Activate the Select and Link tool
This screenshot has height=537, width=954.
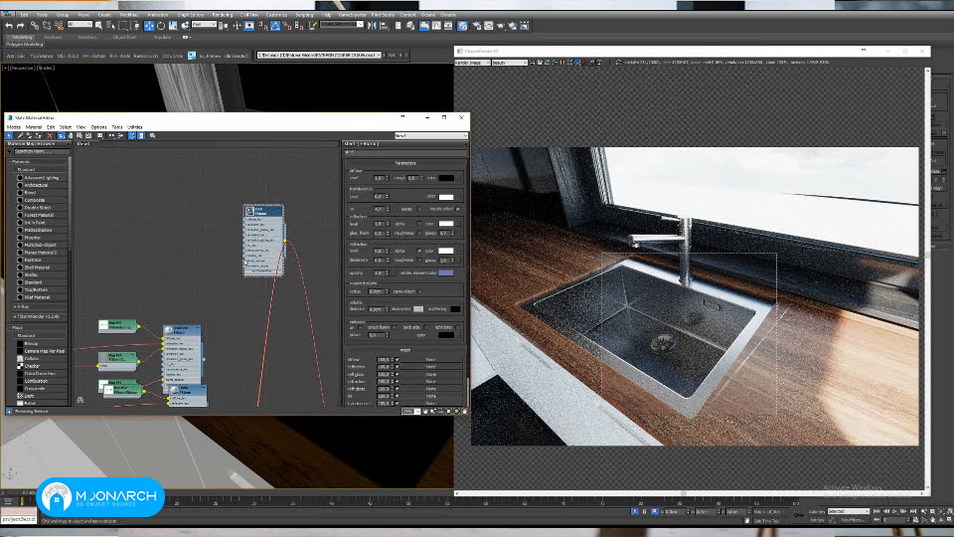35,26
